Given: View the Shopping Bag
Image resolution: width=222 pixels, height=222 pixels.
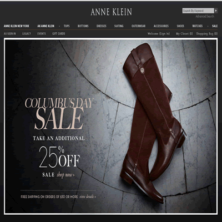Looking at the screenshot, I should 207,34.
